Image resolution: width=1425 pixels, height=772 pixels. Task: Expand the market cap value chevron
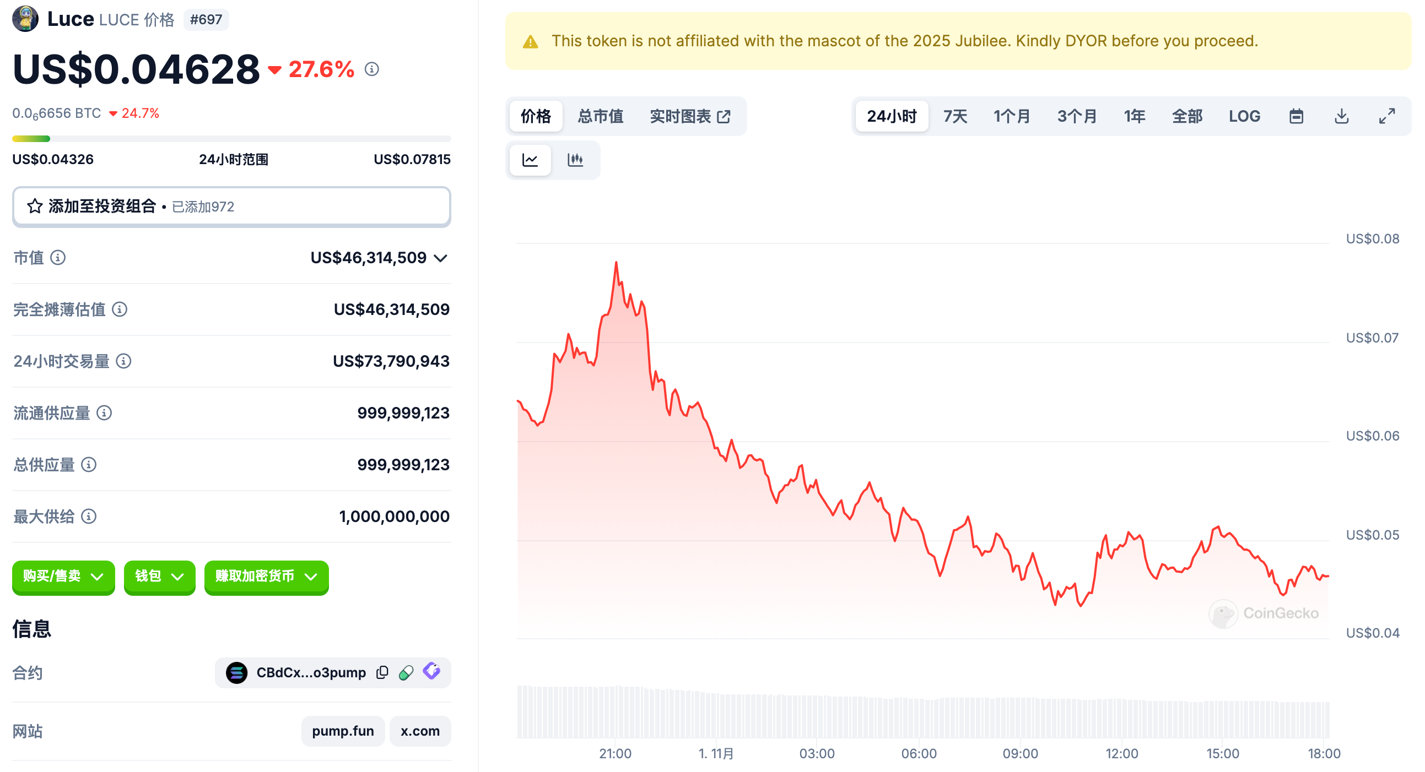pos(440,258)
